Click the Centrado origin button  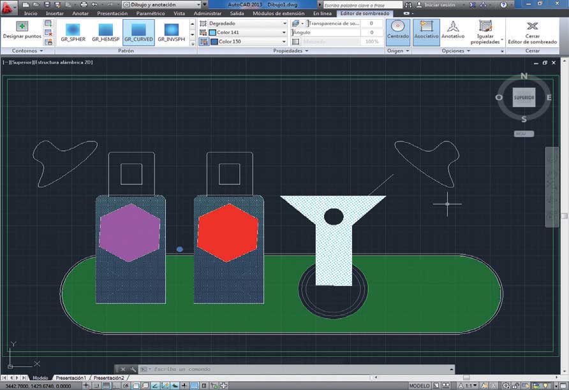(398, 29)
